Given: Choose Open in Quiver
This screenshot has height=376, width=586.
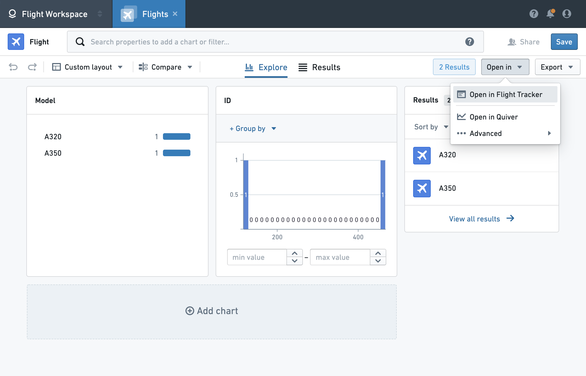Looking at the screenshot, I should point(505,117).
